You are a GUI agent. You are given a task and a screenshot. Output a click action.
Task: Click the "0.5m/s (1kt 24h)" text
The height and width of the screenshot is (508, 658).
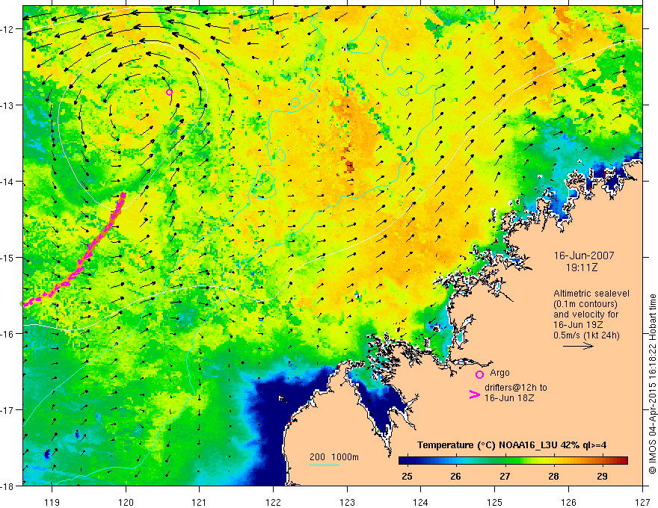(x=587, y=335)
